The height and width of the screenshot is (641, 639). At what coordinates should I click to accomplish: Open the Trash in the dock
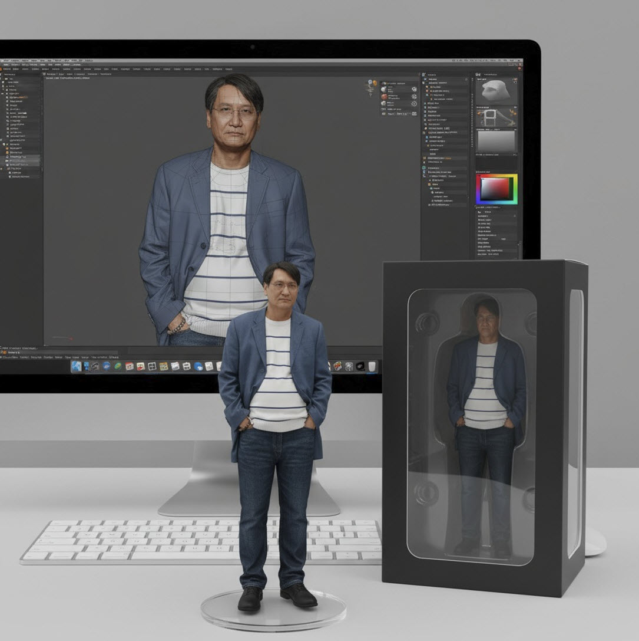point(371,366)
